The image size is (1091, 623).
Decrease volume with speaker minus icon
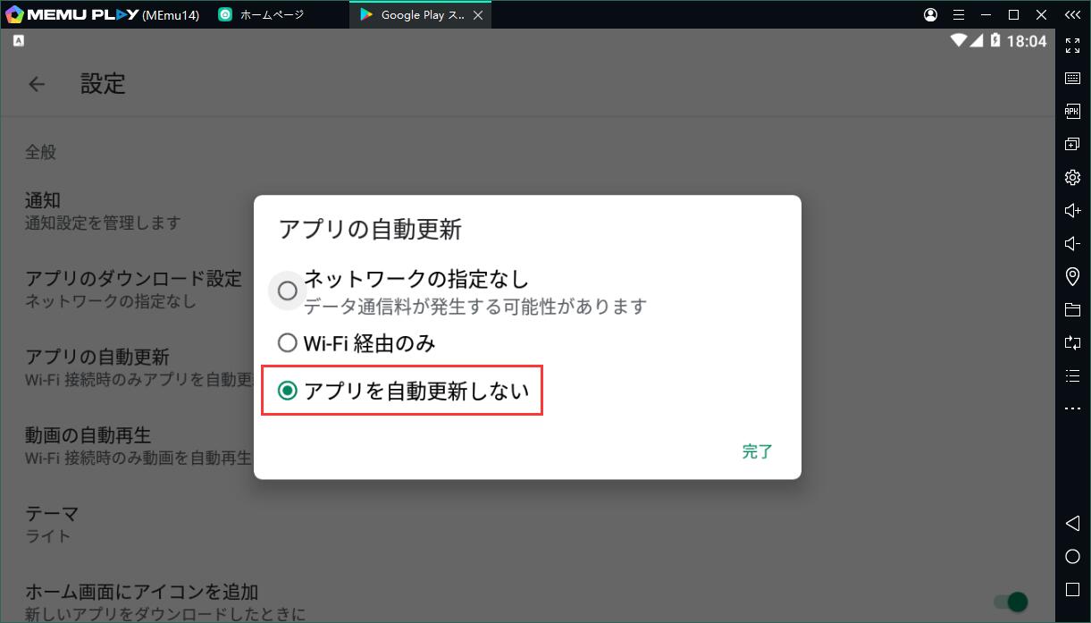tap(1072, 244)
